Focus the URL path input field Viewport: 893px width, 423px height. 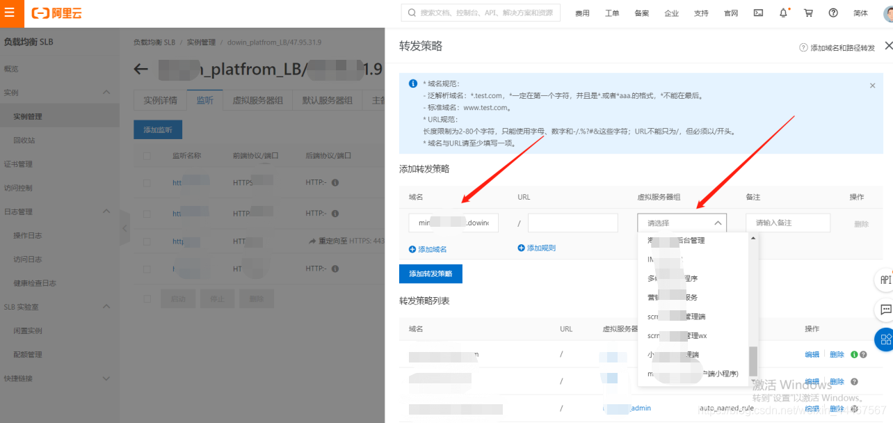[x=573, y=223]
